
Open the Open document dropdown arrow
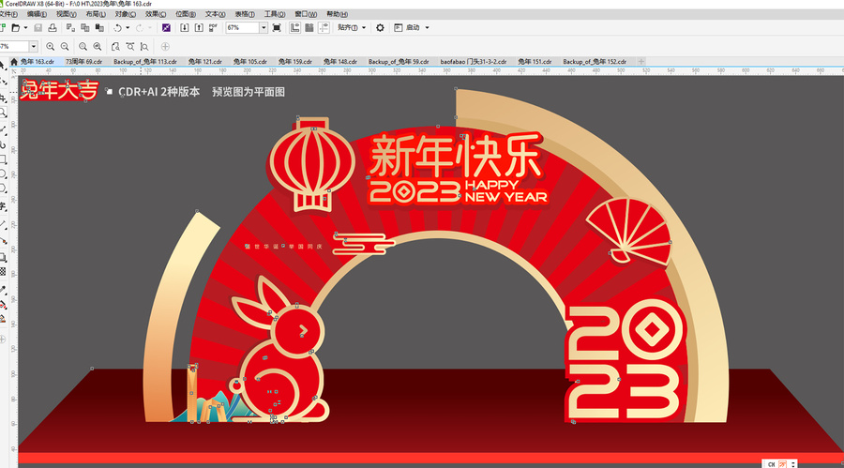(25, 27)
